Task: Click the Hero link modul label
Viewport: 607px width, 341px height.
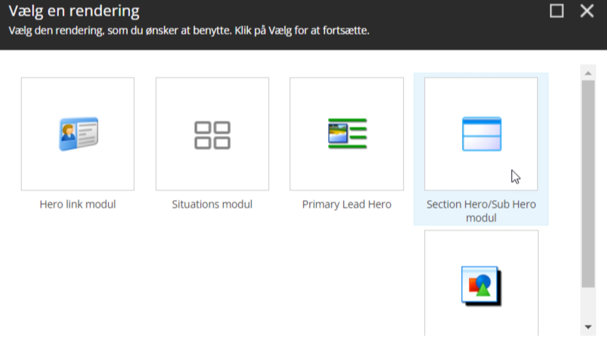Action: tap(78, 204)
